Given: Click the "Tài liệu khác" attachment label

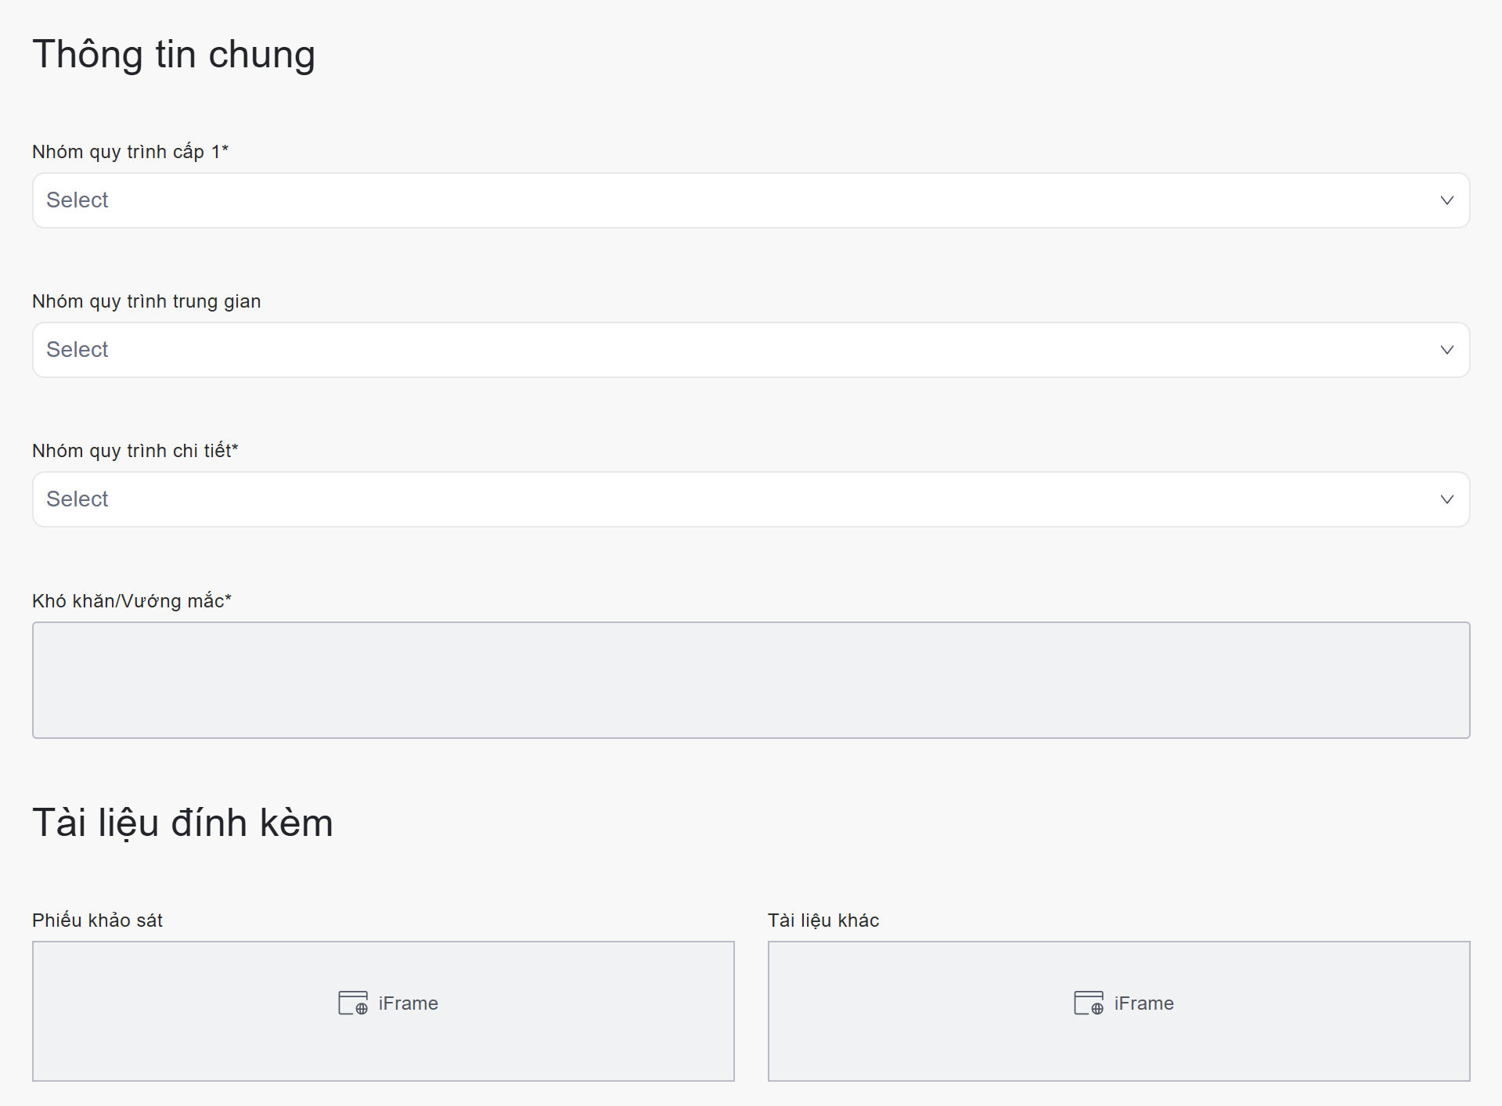Looking at the screenshot, I should point(823,920).
